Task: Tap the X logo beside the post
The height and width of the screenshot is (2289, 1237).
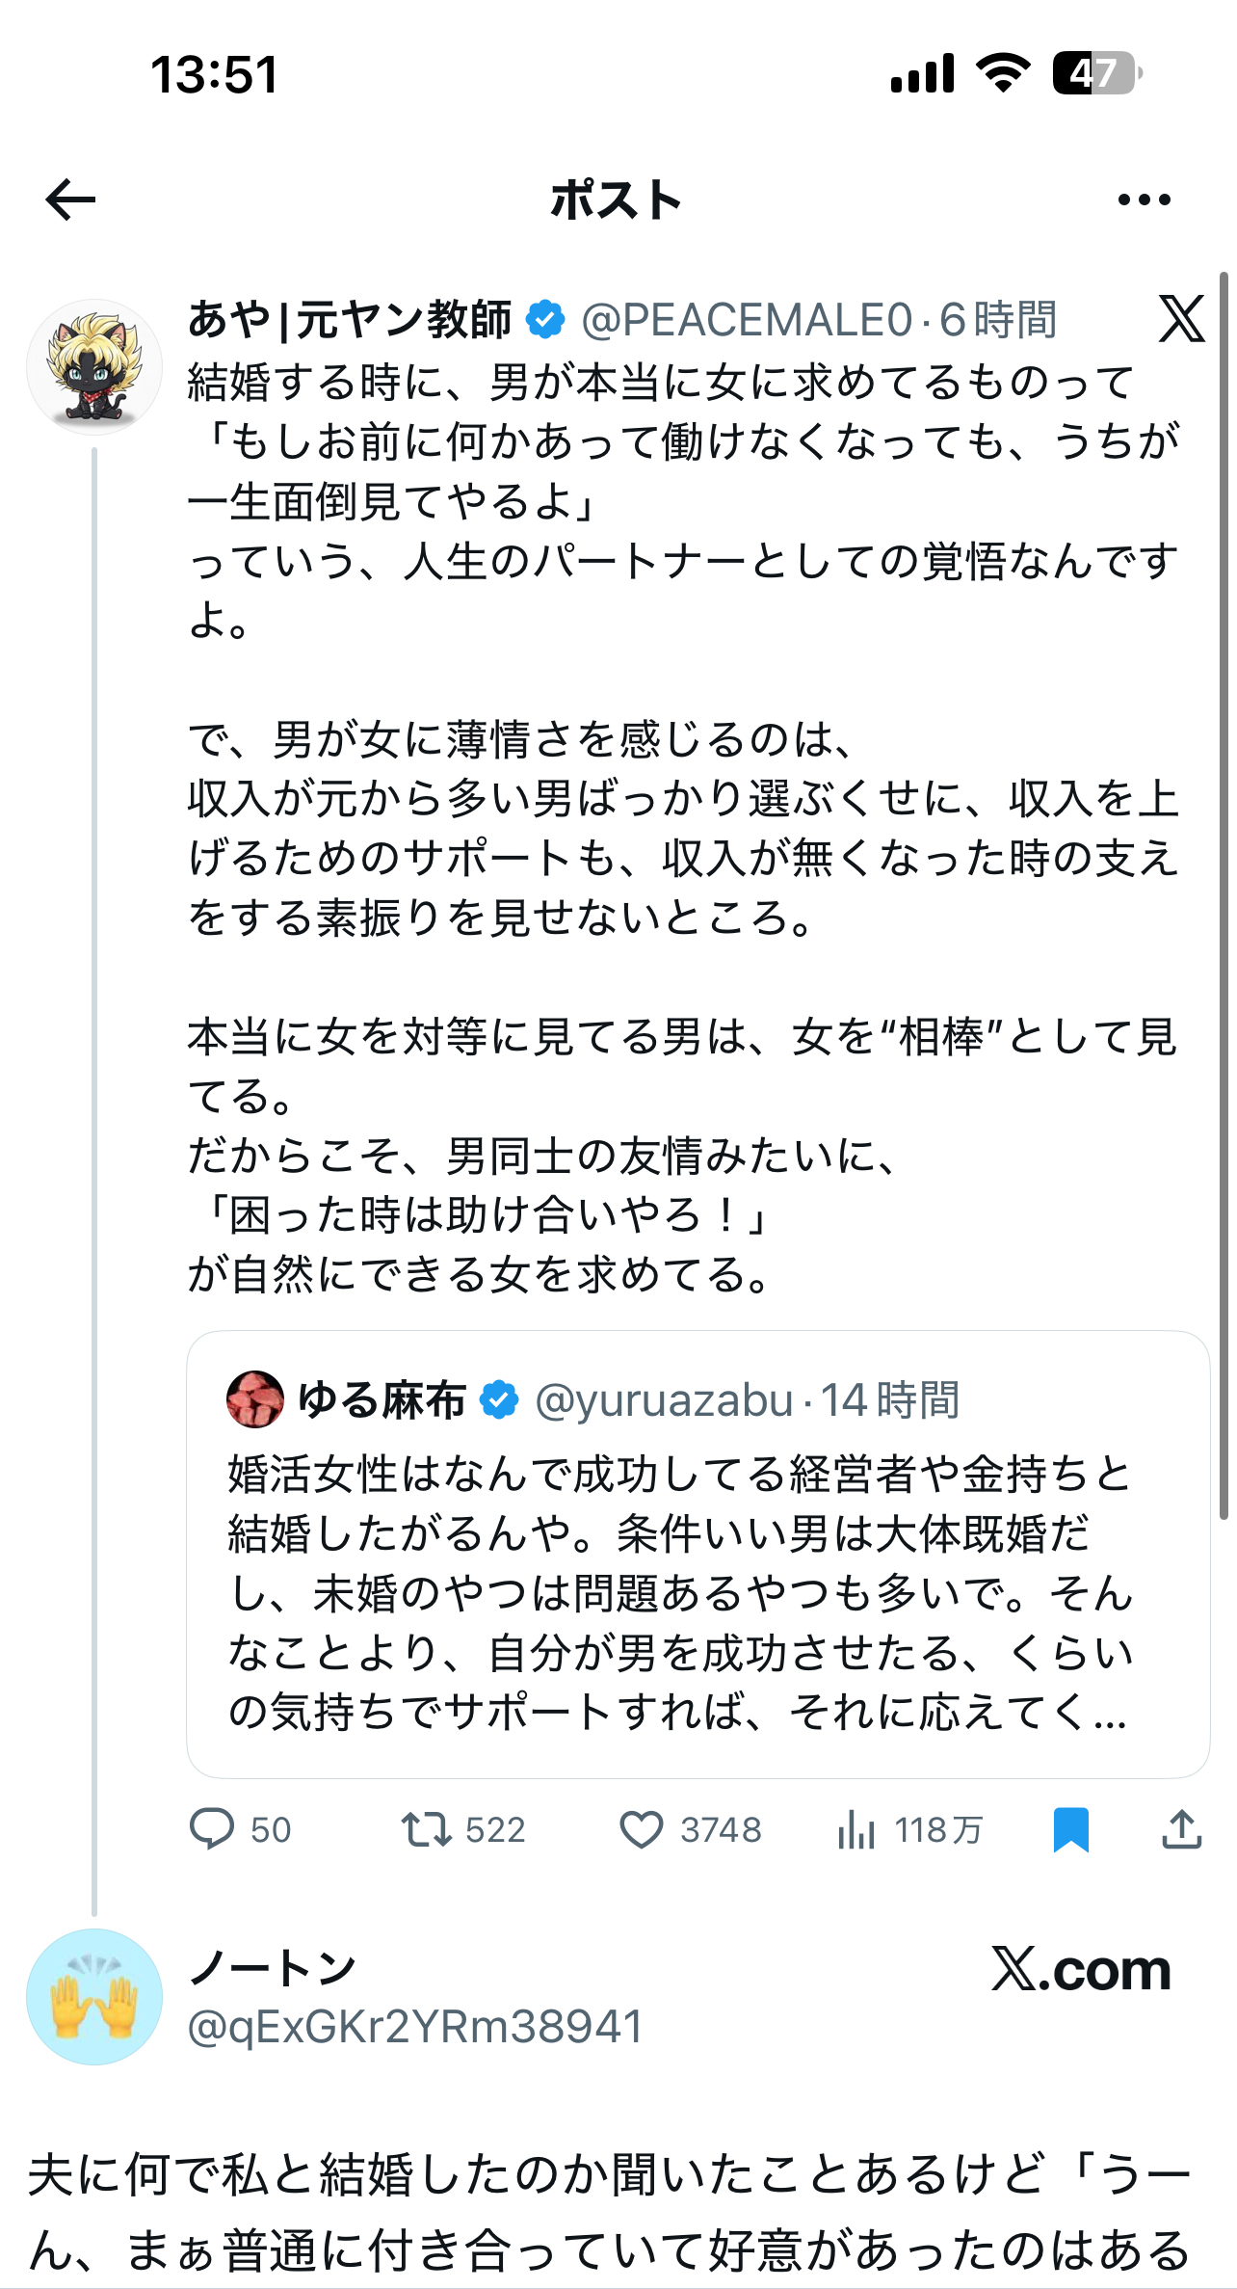Action: tap(1181, 319)
